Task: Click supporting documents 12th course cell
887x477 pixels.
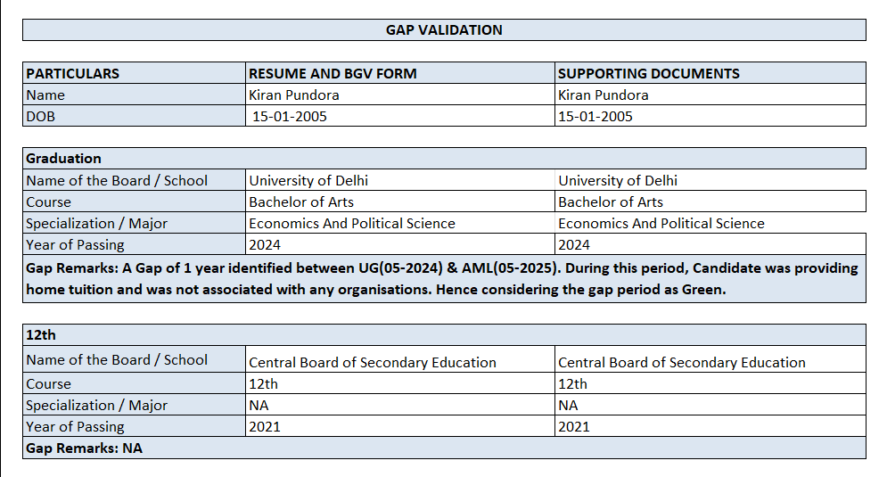Action: 573,383
